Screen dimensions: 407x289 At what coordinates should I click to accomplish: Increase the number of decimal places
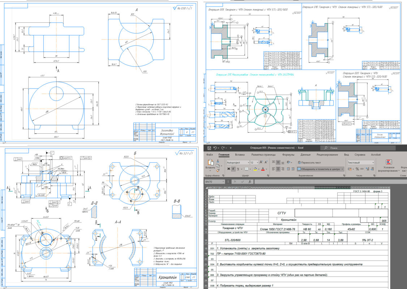coord(368,169)
